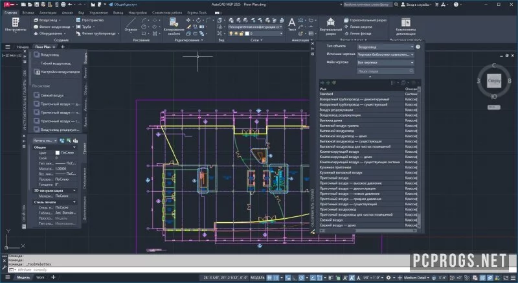518x283 pixels.
Task: Toggle object snap tracking in status bar
Action: (x=313, y=278)
